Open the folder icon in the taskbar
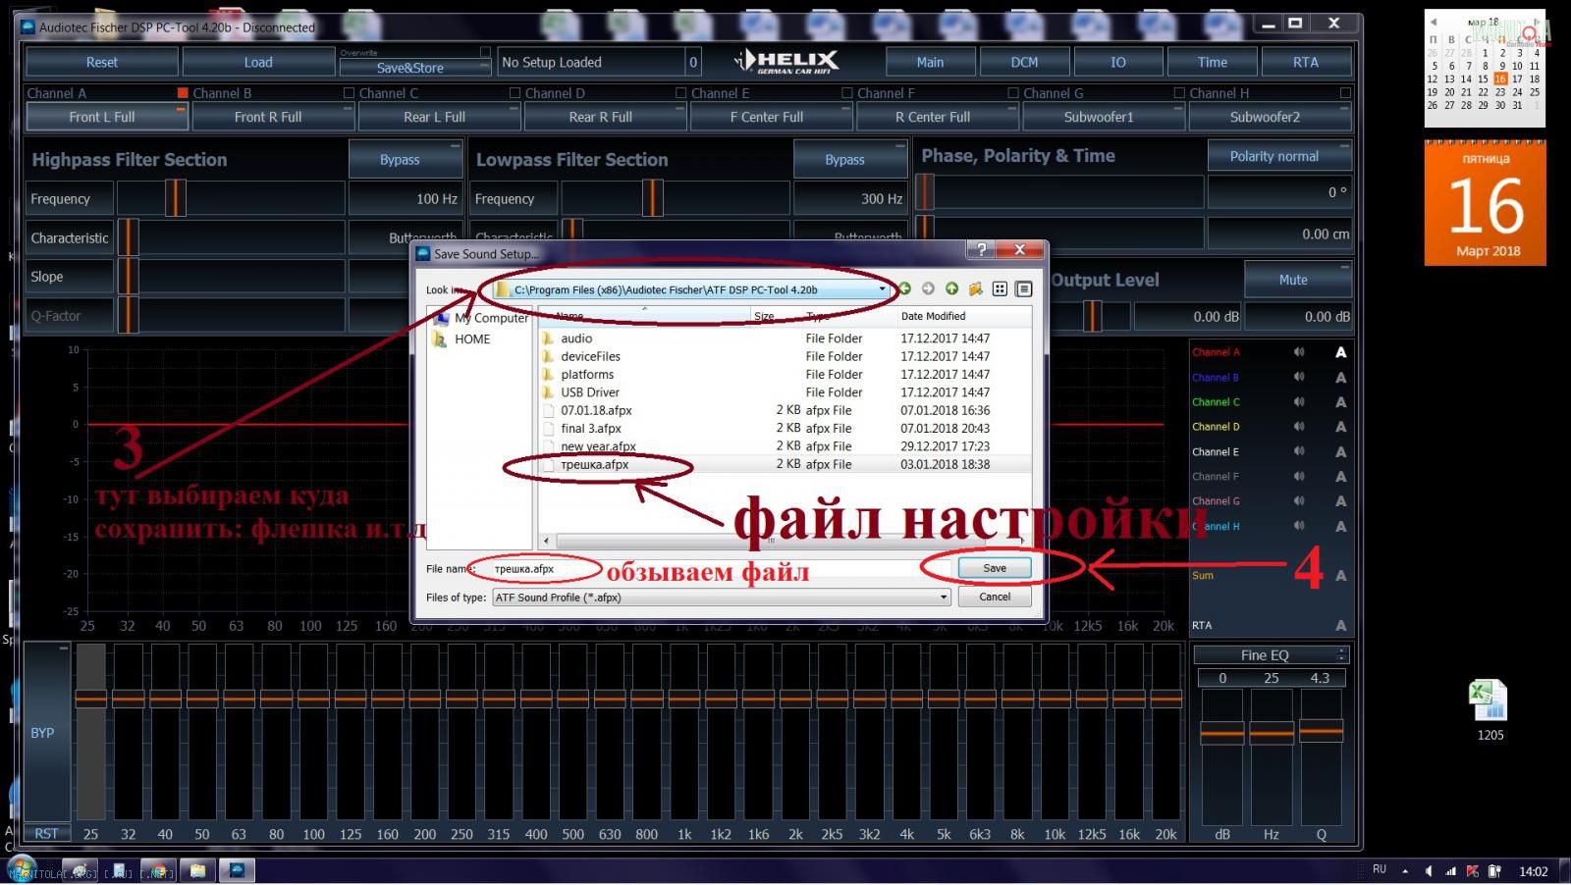Screen dimensions: 1571x885 pyautogui.click(x=197, y=870)
